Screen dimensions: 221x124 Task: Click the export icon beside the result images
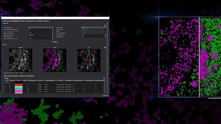(x=105, y=47)
